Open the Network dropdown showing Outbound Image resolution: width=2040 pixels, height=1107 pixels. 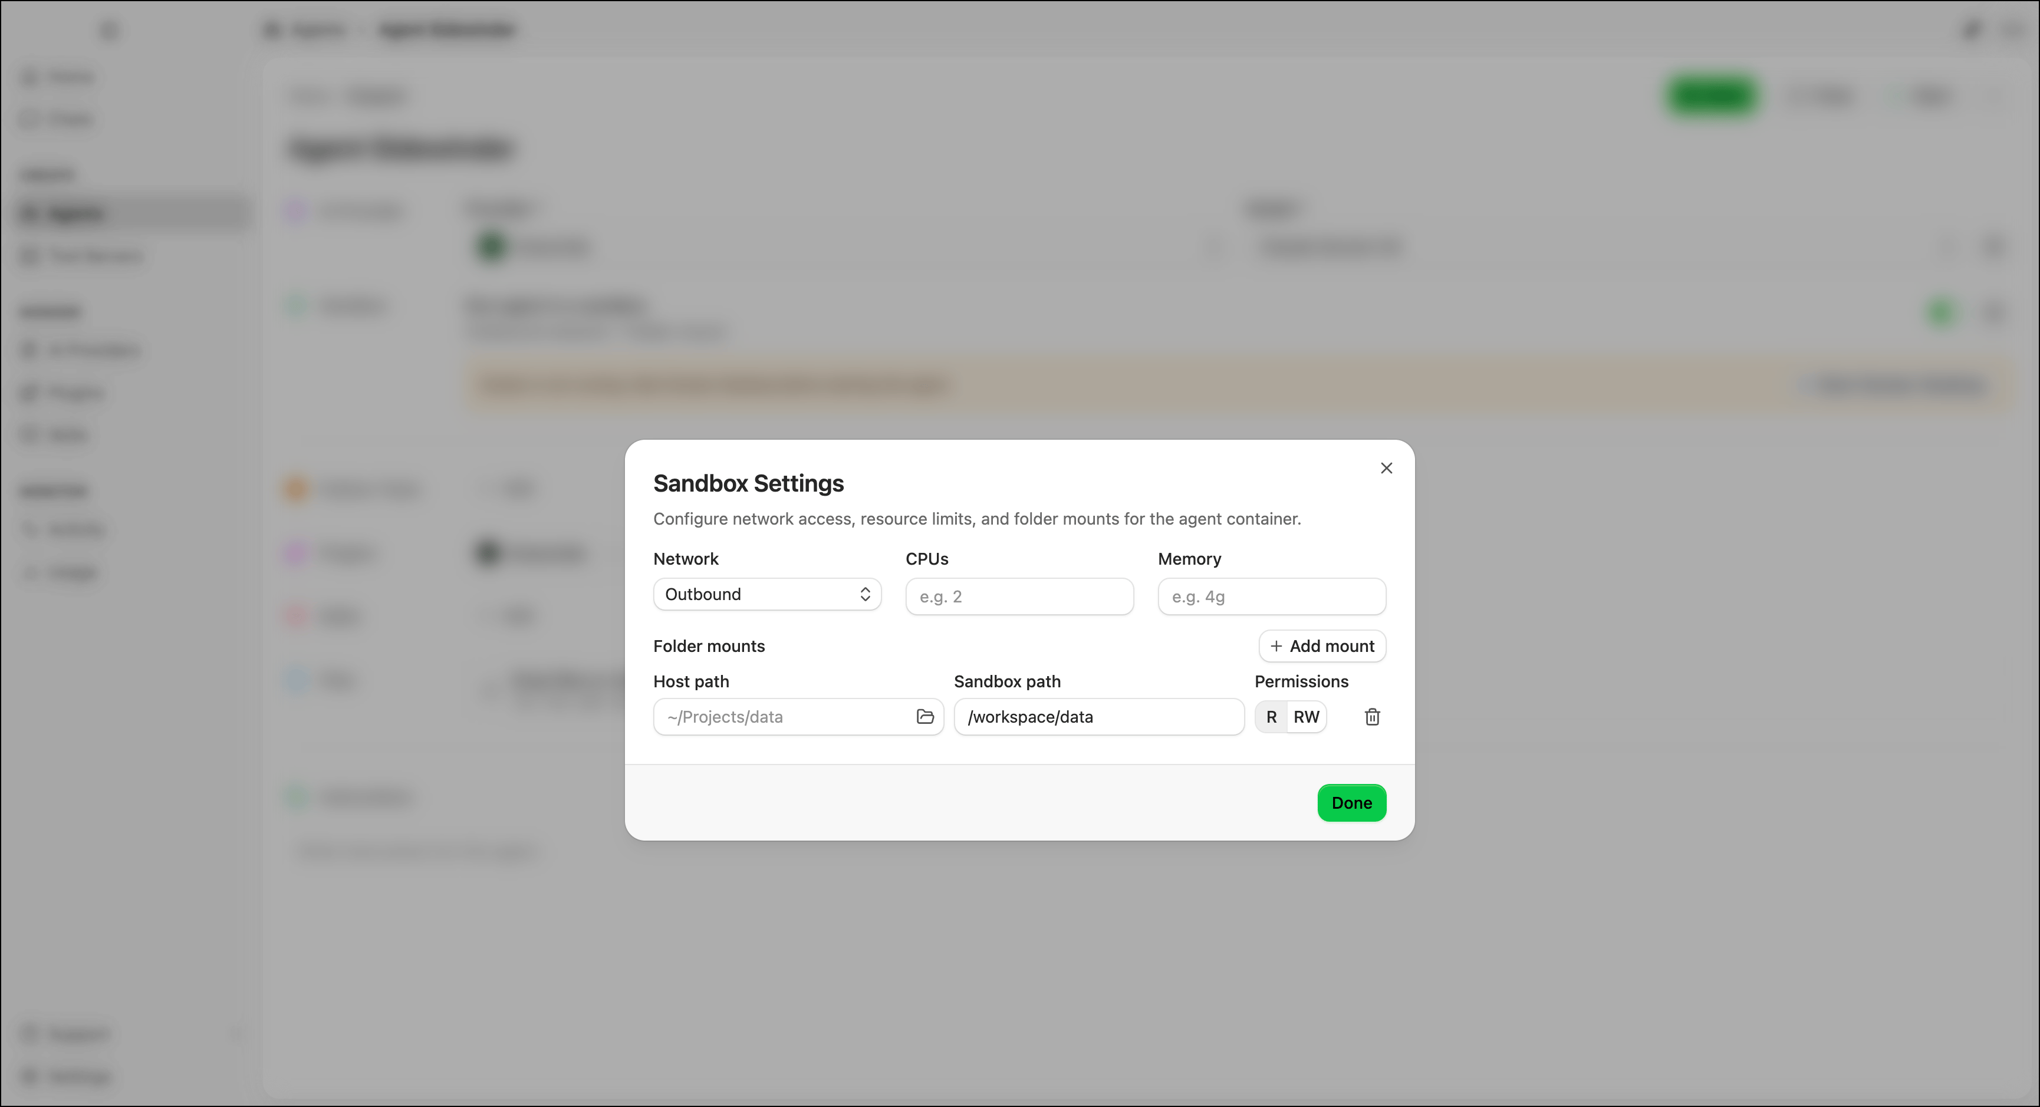click(766, 594)
